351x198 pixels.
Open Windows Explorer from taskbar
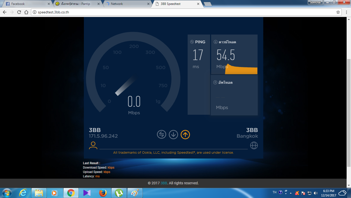click(x=39, y=193)
